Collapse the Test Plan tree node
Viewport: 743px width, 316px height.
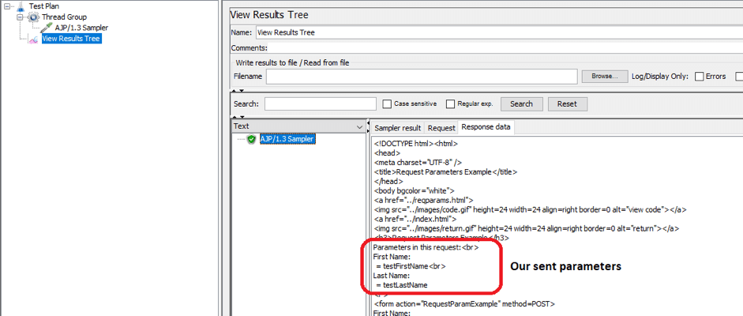point(7,6)
